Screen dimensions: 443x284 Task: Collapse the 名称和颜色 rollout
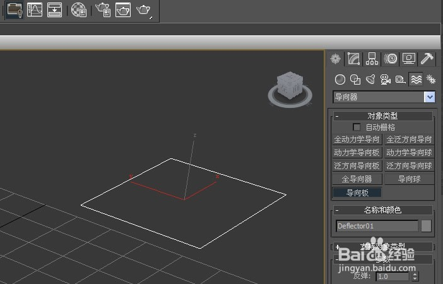[382, 210]
